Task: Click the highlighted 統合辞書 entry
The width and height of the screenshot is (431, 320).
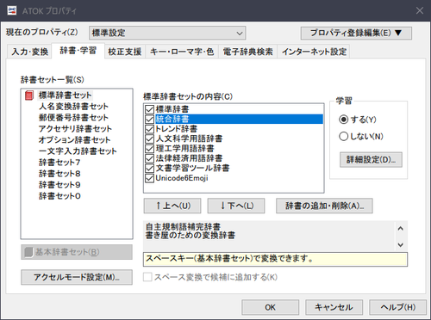Action: pos(239,119)
